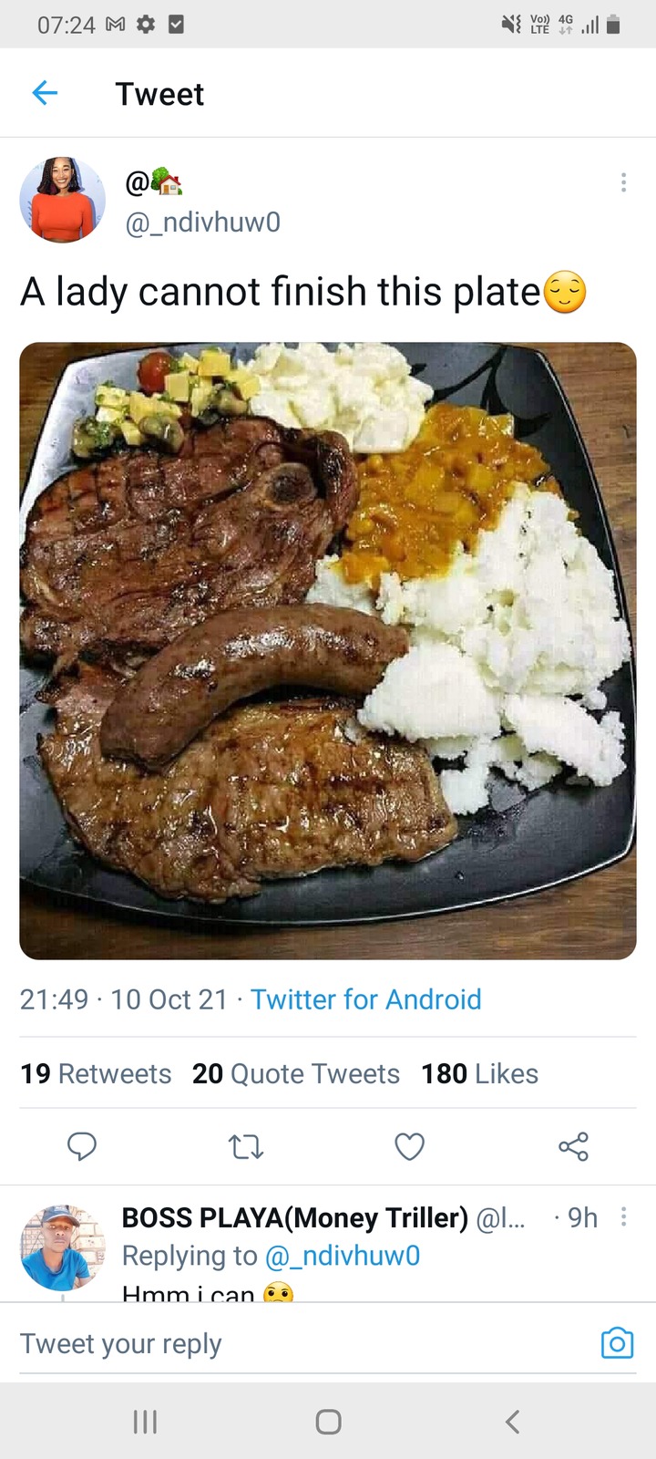Image resolution: width=656 pixels, height=1459 pixels.
Task: Open tweet options three-dot menu
Action: (x=623, y=182)
